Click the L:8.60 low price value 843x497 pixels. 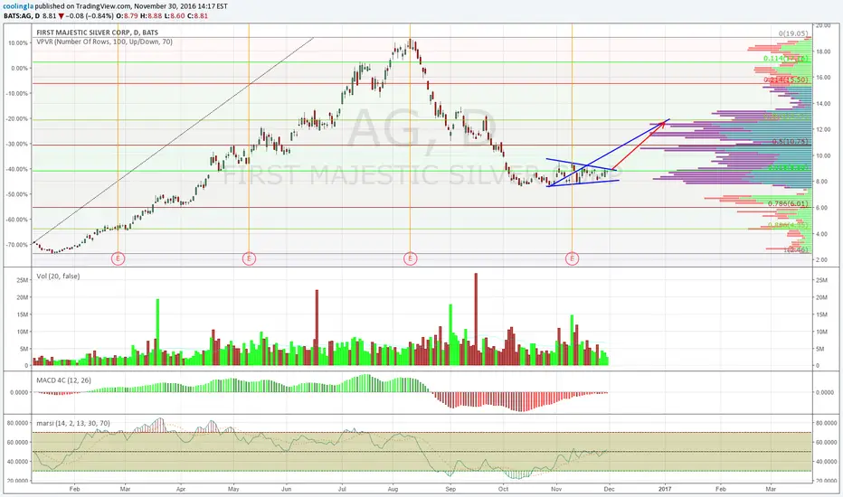click(x=175, y=15)
